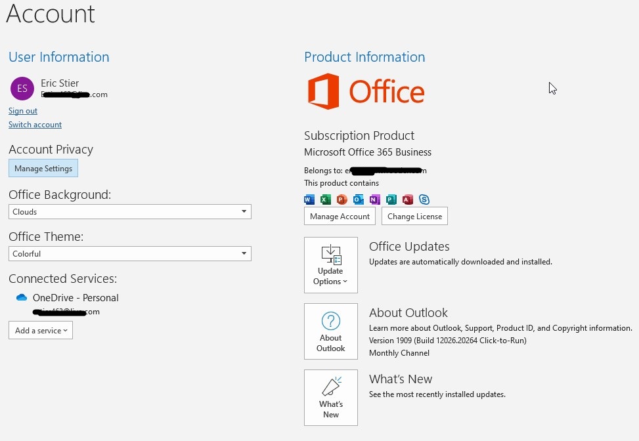Click the Sign out link
639x441 pixels.
pyautogui.click(x=23, y=111)
